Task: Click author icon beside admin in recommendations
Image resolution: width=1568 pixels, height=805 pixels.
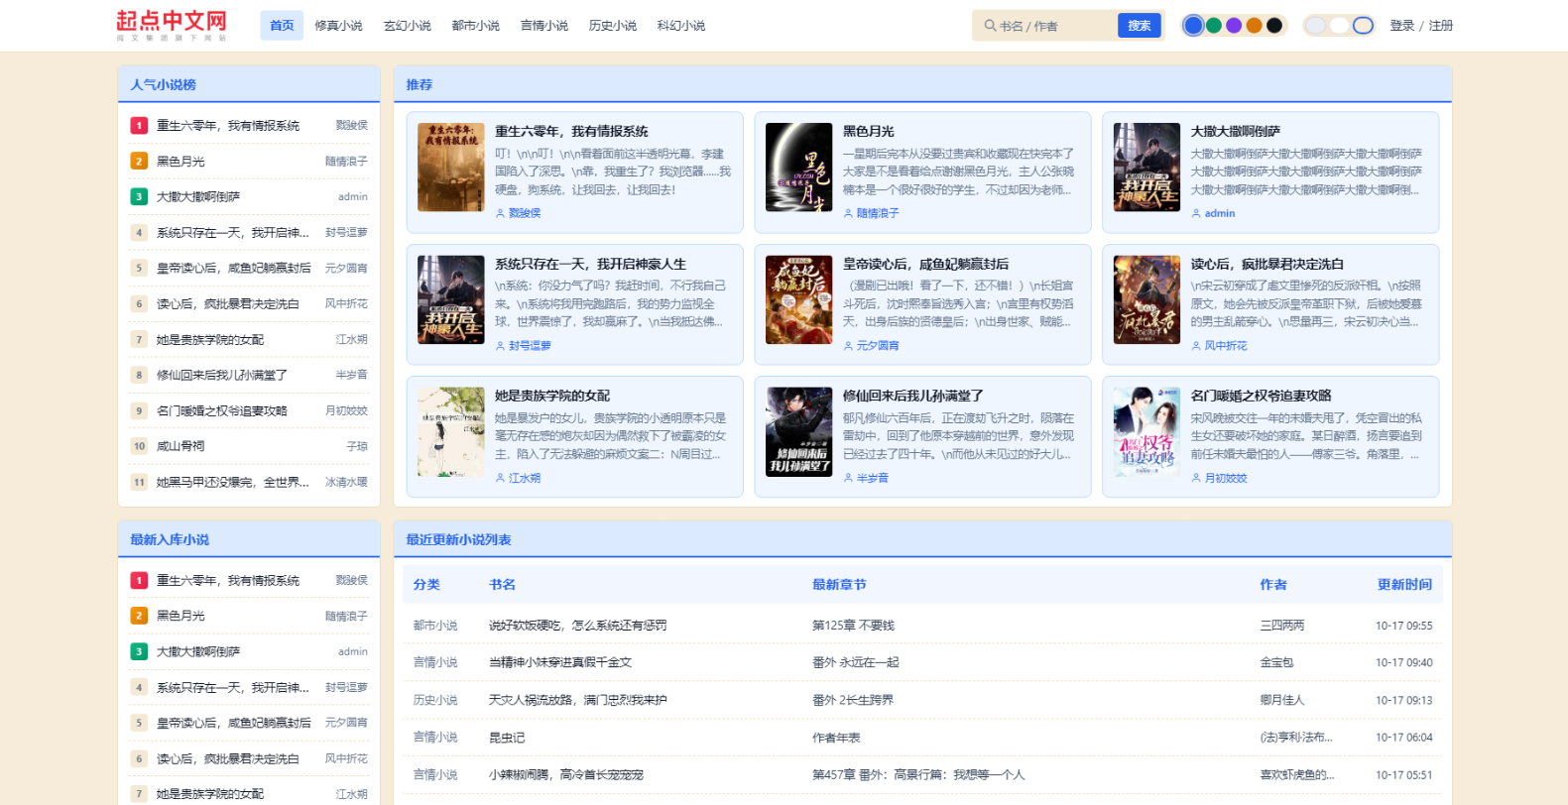Action: tap(1196, 213)
